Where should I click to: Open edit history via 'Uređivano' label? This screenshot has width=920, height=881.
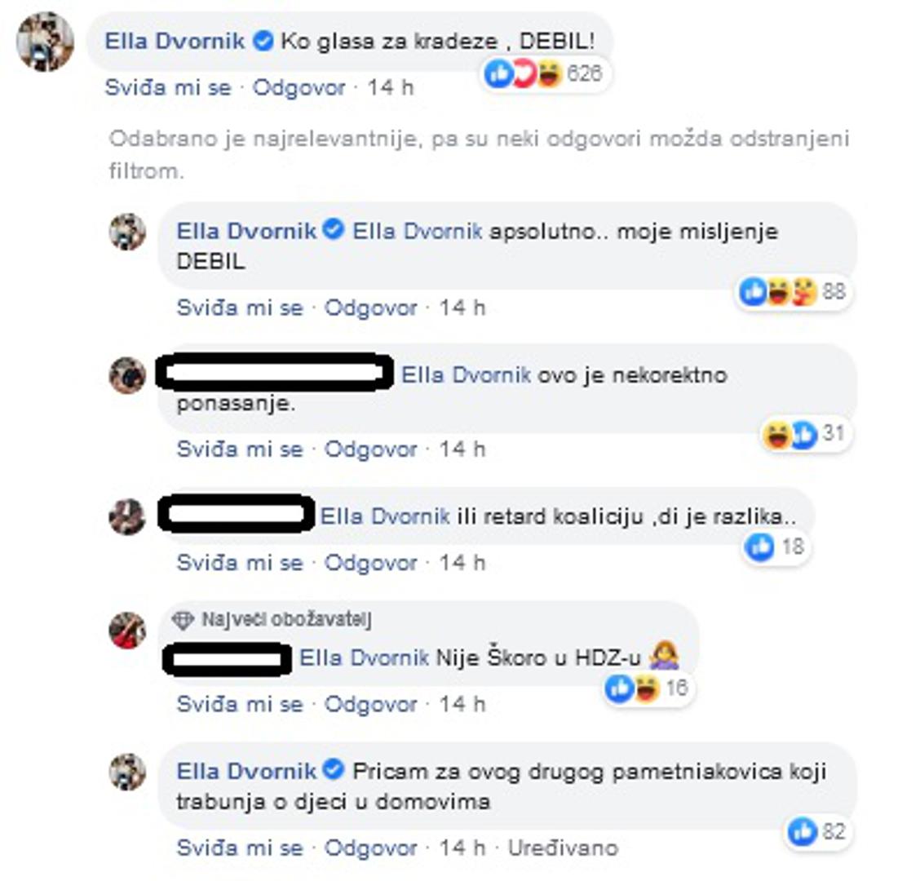tap(563, 848)
